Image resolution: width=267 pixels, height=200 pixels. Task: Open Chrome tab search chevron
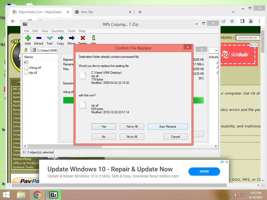coord(233,12)
